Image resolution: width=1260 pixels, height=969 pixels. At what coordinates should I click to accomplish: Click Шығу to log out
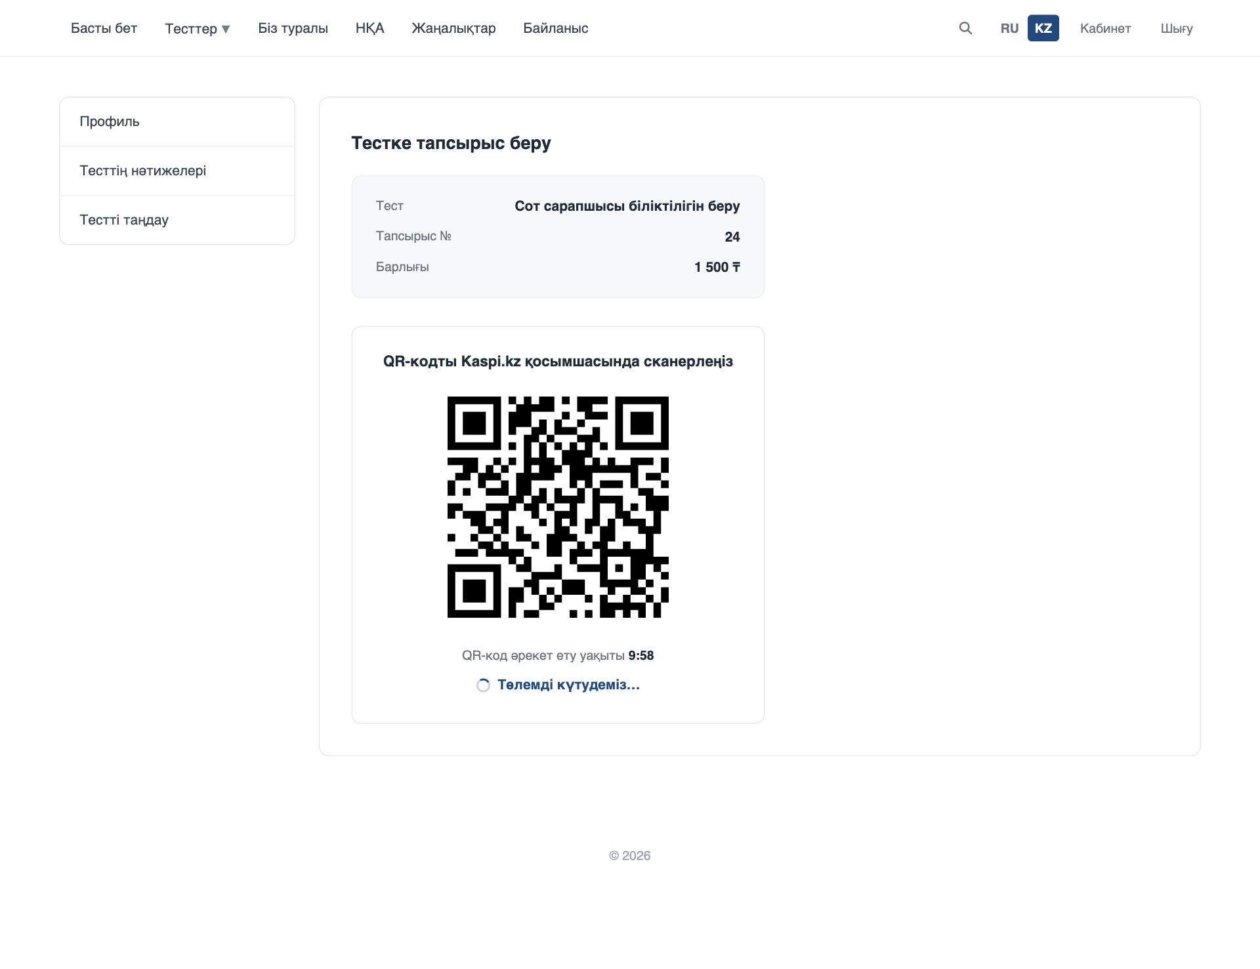tap(1177, 28)
